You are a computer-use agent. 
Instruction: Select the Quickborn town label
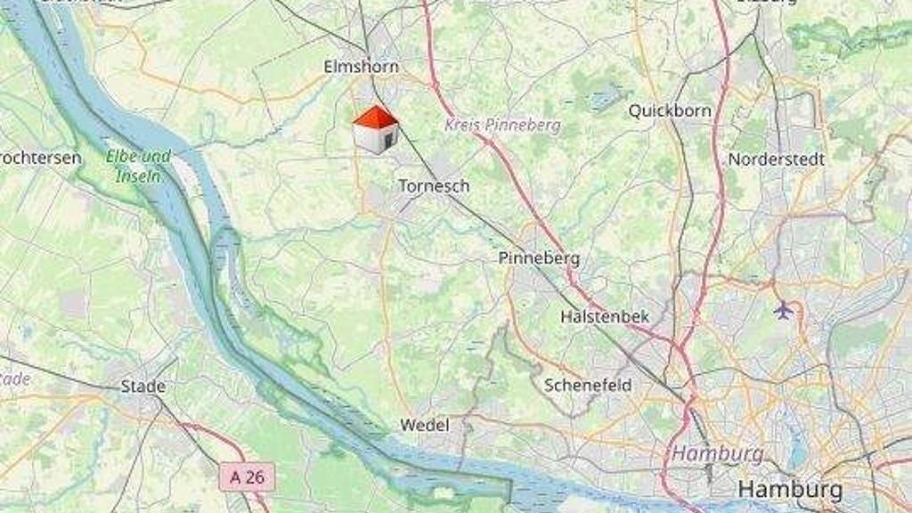[670, 110]
